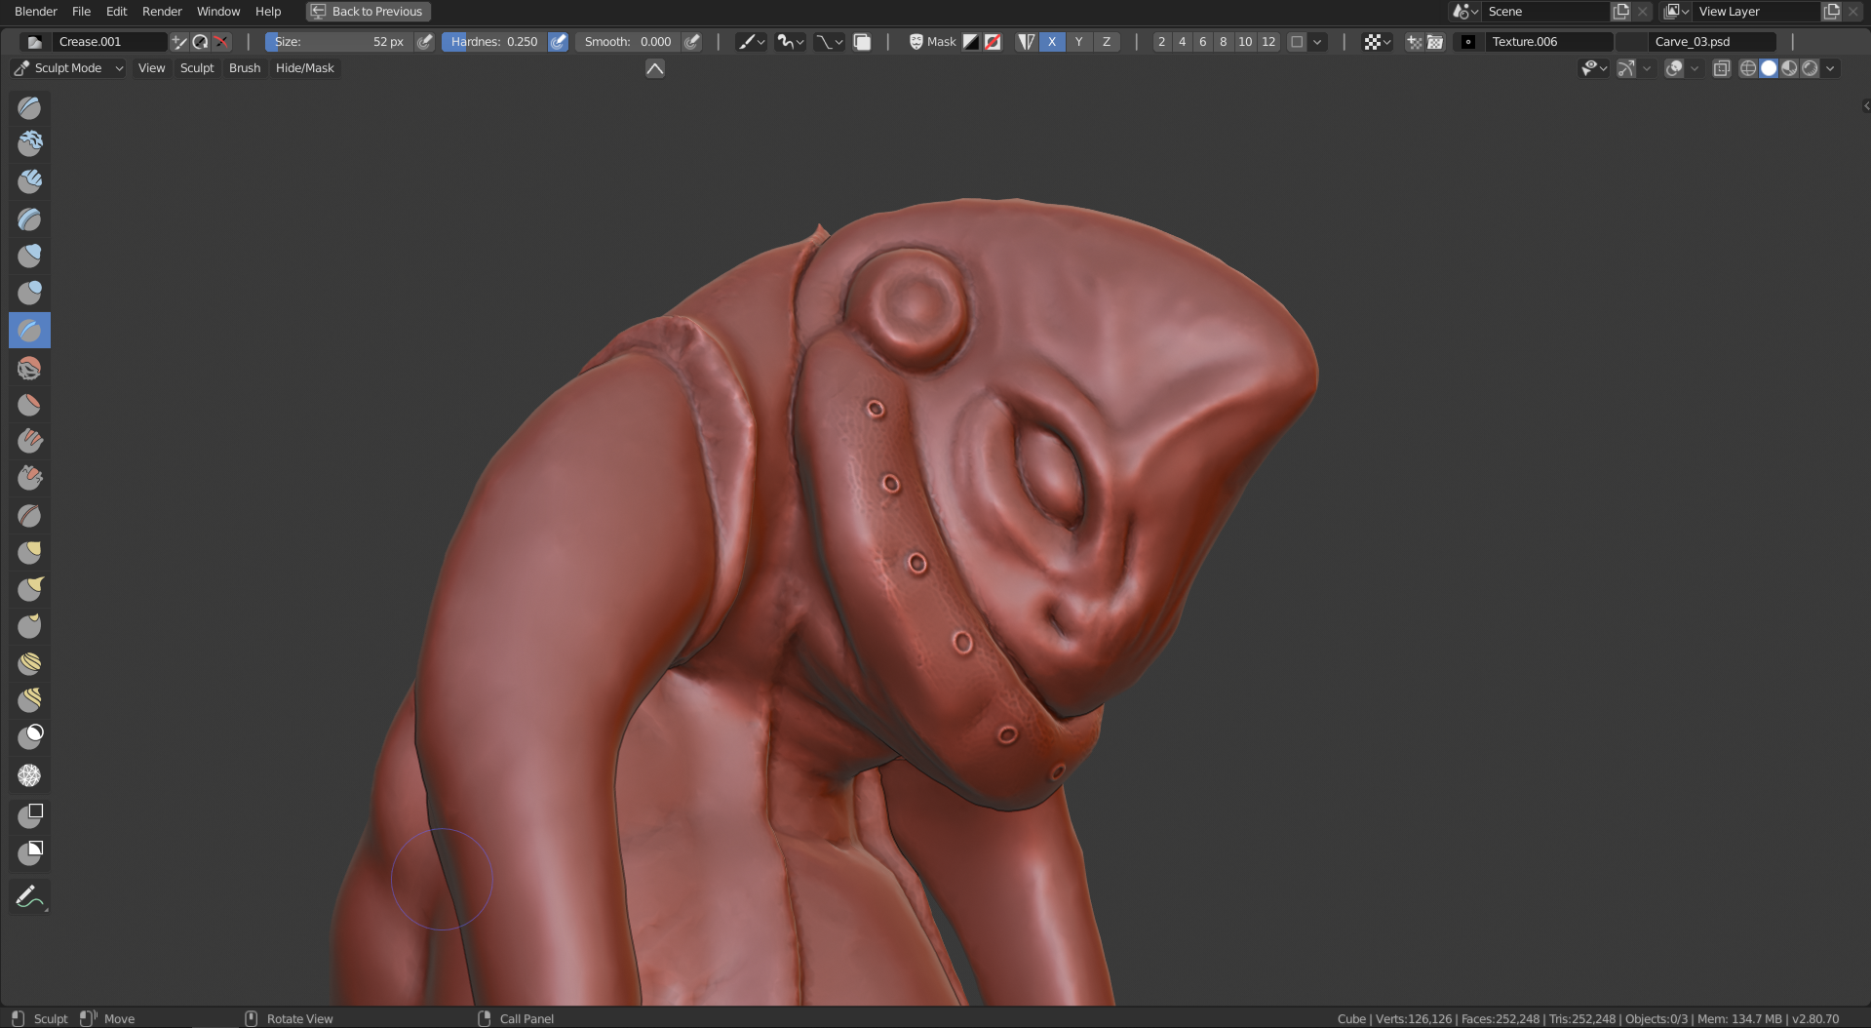
Task: Select the Annotate pencil tool
Action: [x=29, y=896]
